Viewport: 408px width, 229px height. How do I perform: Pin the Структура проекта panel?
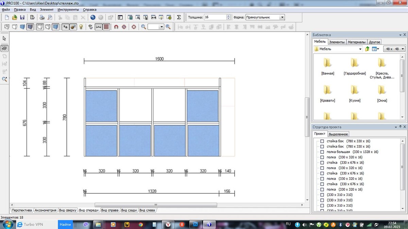click(400, 127)
